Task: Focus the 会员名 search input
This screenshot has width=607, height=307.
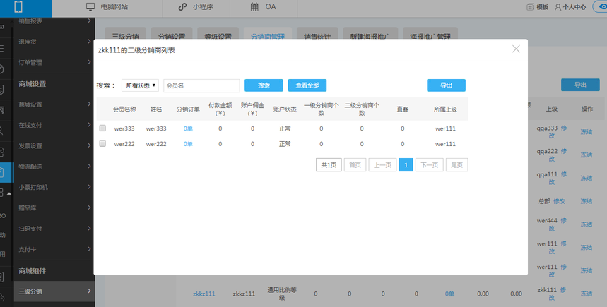Action: [x=201, y=85]
